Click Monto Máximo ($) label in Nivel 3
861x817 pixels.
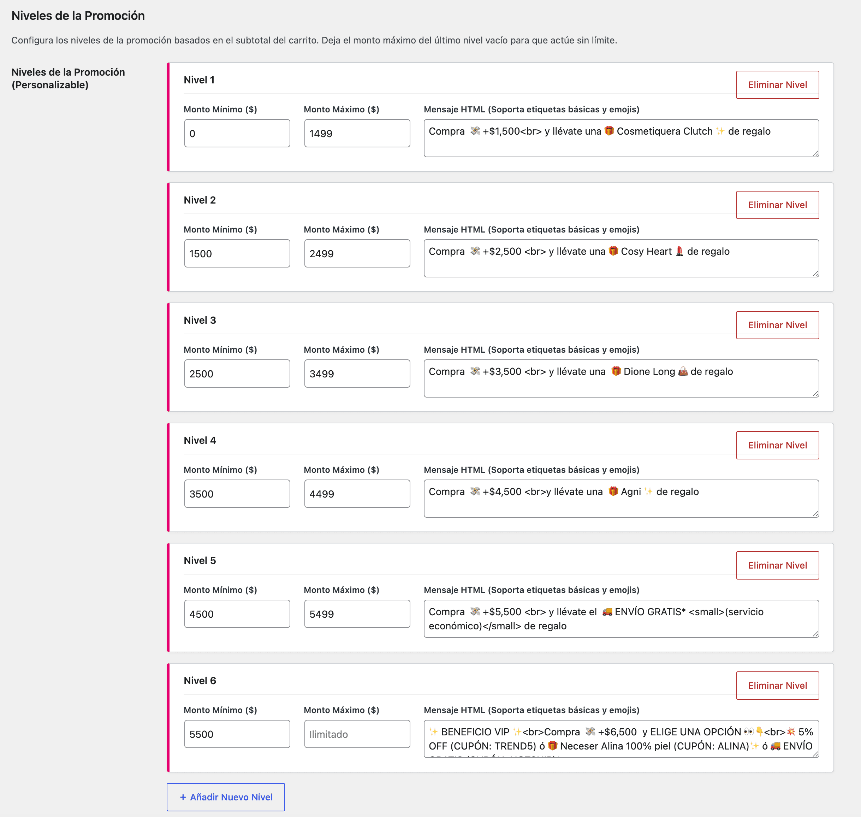(x=341, y=350)
